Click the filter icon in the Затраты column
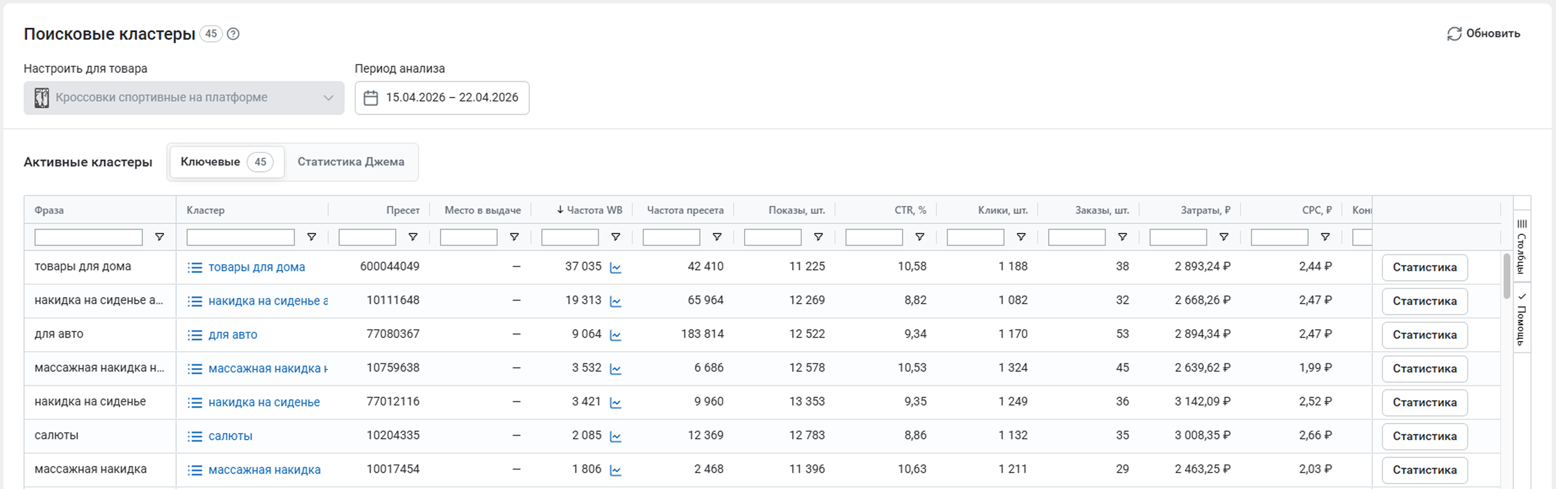 [x=1224, y=237]
